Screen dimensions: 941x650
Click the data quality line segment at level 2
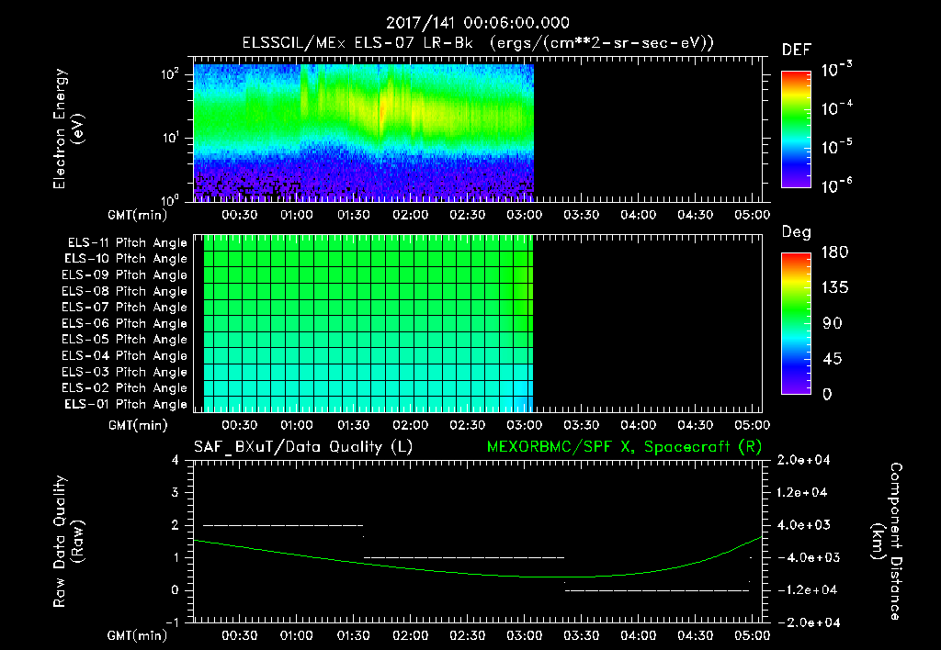point(283,525)
